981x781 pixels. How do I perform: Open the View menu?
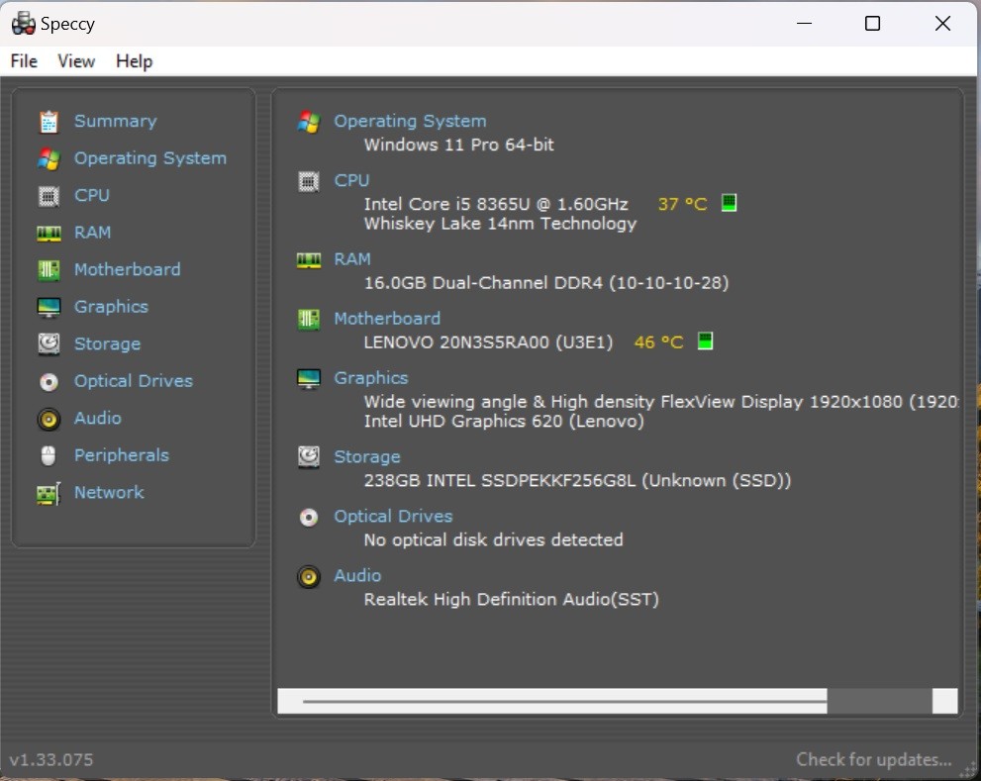[x=76, y=61]
